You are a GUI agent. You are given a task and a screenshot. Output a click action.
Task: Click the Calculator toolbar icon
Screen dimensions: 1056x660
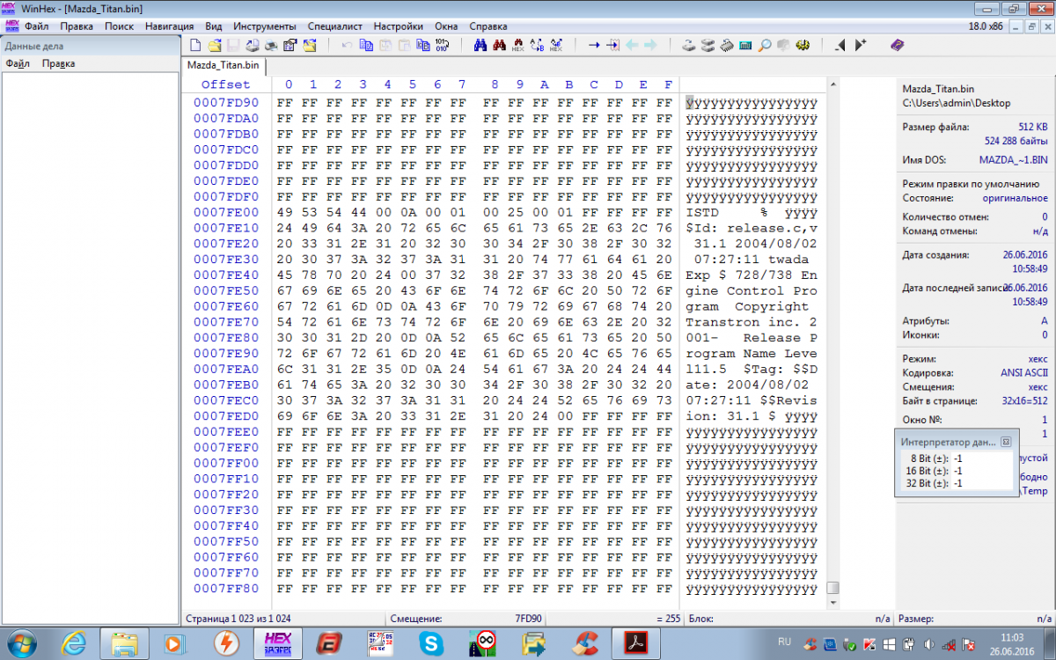point(745,45)
